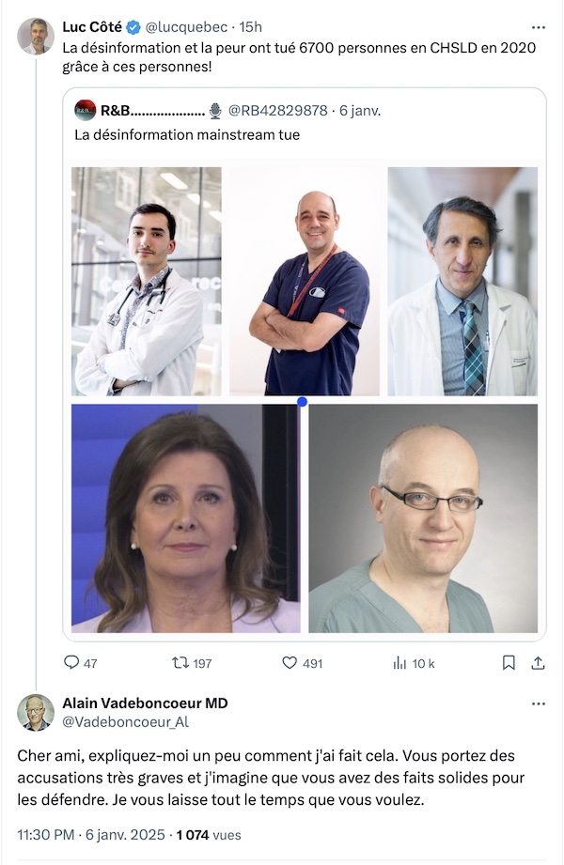Open photo of woman with pearl earrings
The width and height of the screenshot is (564, 865).
pos(185,518)
